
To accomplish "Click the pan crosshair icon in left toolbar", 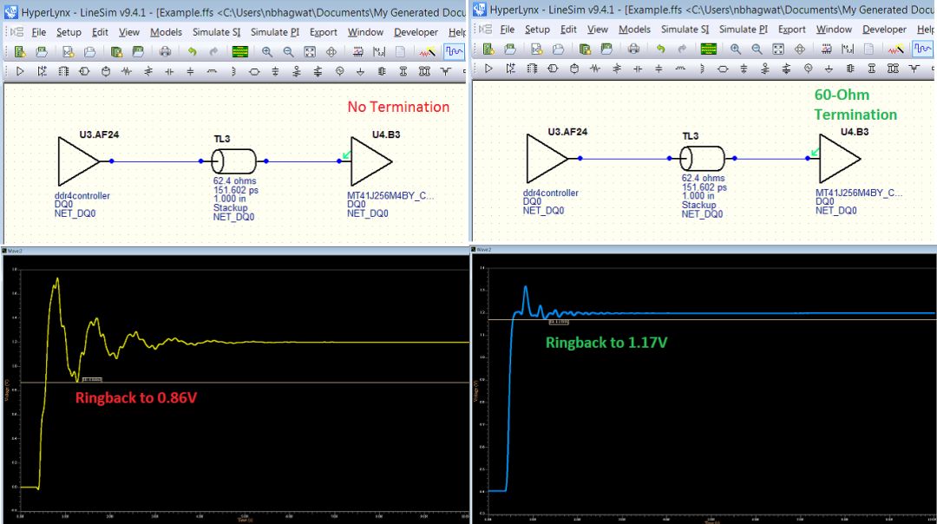I will tap(331, 51).
